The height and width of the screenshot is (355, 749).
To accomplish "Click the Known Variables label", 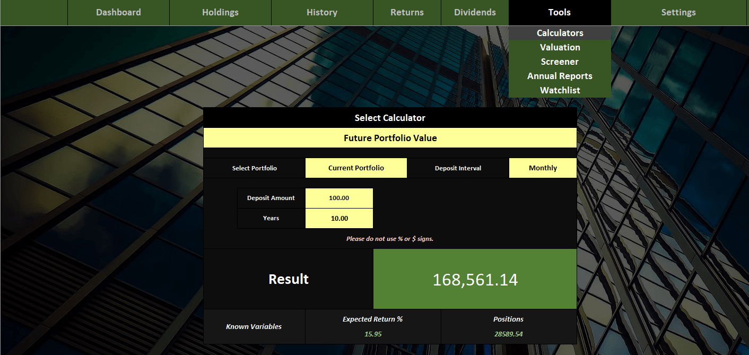I will 254,326.
